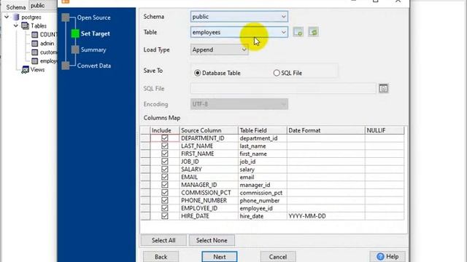Open the Table dropdown showing employees
467x262 pixels.
point(239,32)
